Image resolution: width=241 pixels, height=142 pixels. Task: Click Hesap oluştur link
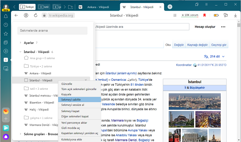[x=205, y=27]
